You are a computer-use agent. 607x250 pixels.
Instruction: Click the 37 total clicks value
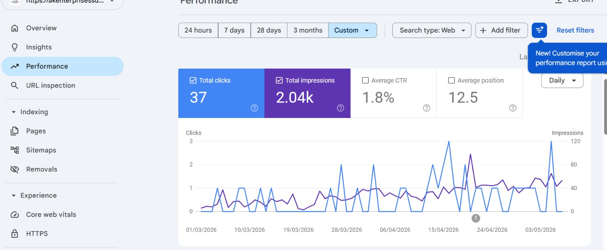click(x=198, y=97)
